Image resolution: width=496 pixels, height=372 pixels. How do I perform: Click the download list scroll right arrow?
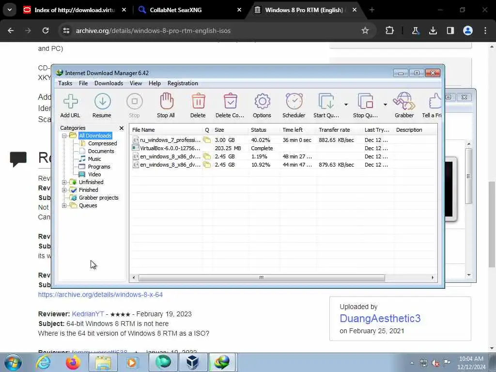pos(433,278)
